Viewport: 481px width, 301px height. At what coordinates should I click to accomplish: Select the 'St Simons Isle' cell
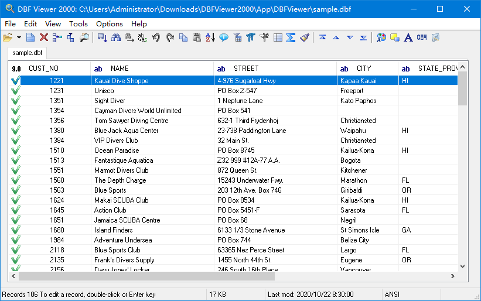click(368, 230)
